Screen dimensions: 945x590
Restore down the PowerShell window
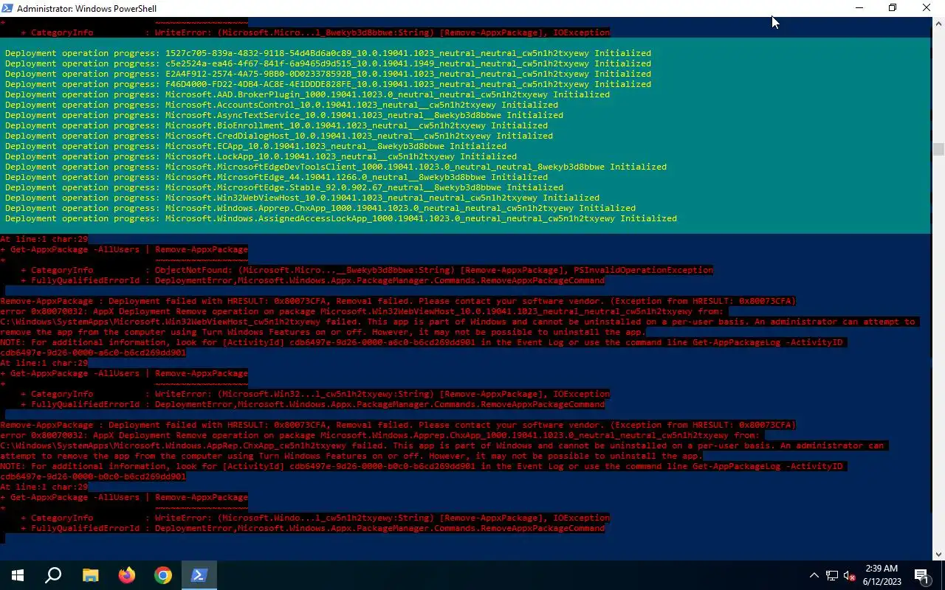[x=893, y=8]
